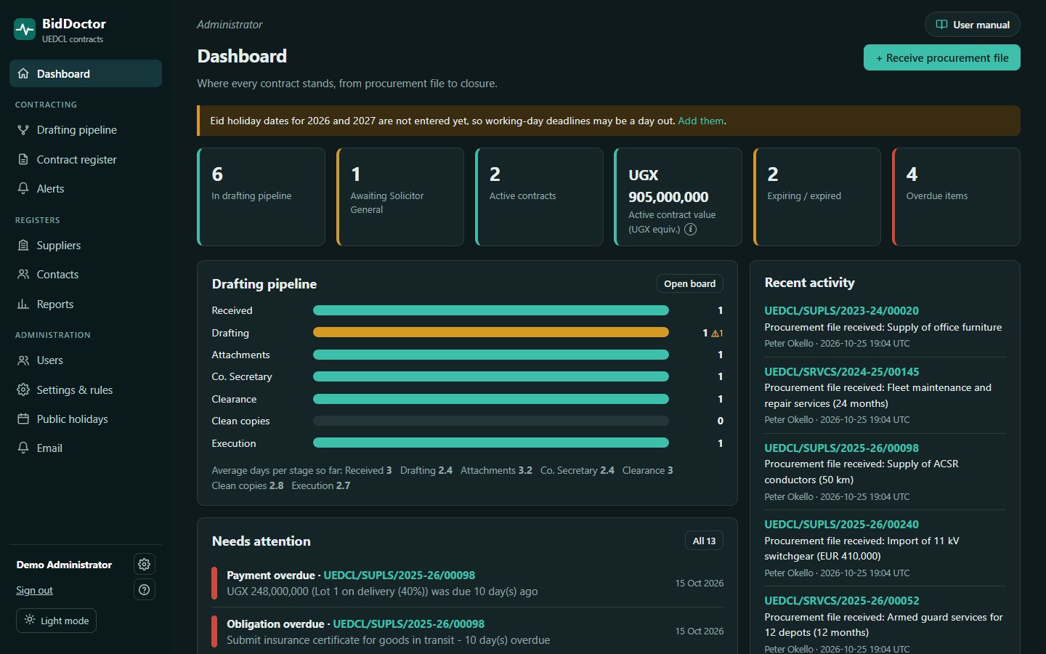Image resolution: width=1046 pixels, height=654 pixels.
Task: Click the sun icon for Light mode
Action: [x=30, y=620]
